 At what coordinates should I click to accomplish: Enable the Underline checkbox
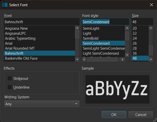10,87
